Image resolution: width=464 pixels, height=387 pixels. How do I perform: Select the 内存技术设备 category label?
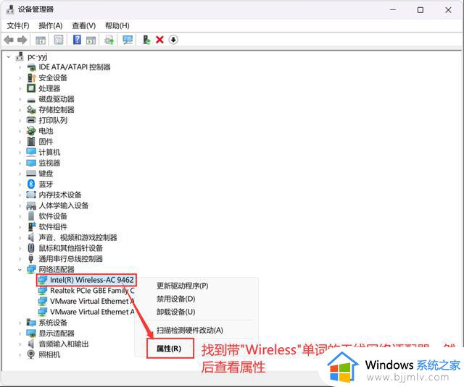coord(60,195)
